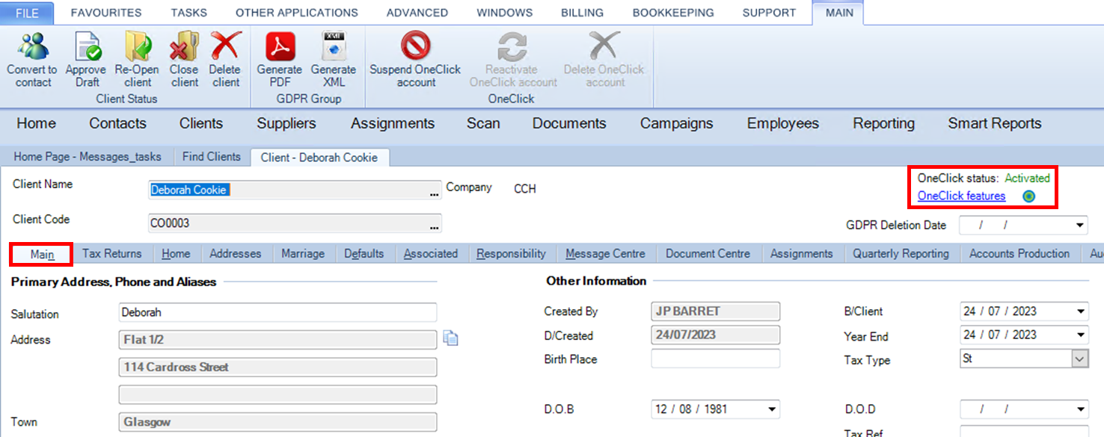Open Employees in navigation bar
The width and height of the screenshot is (1104, 437).
[x=783, y=123]
